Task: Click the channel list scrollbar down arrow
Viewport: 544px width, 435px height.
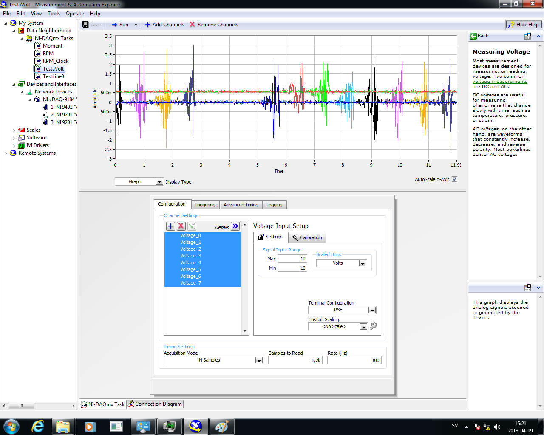Action: pos(245,331)
